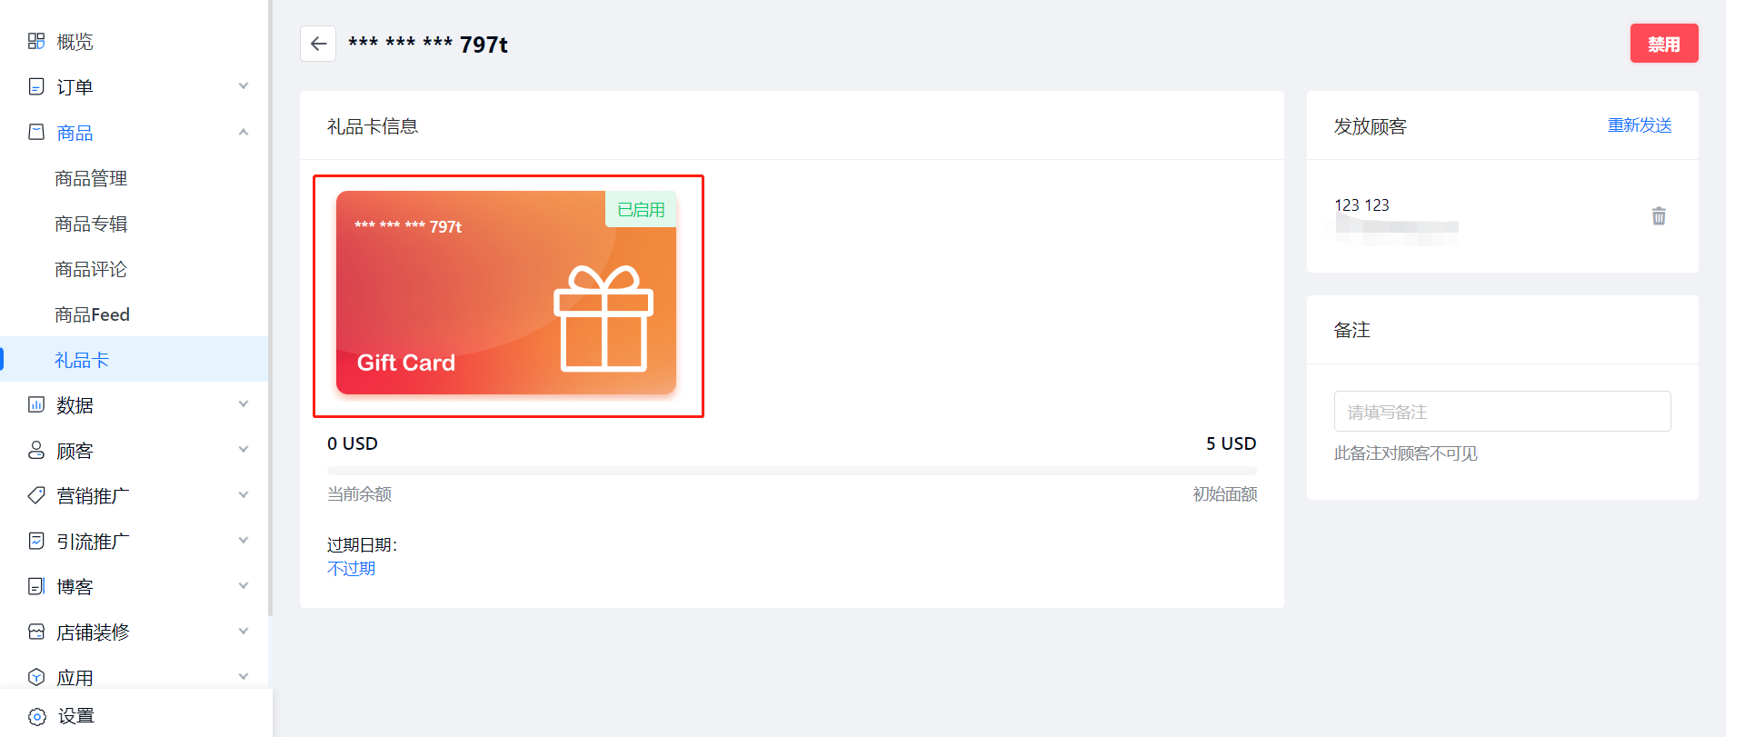Click the 店铺装修 store icon
The image size is (1745, 737).
36,632
